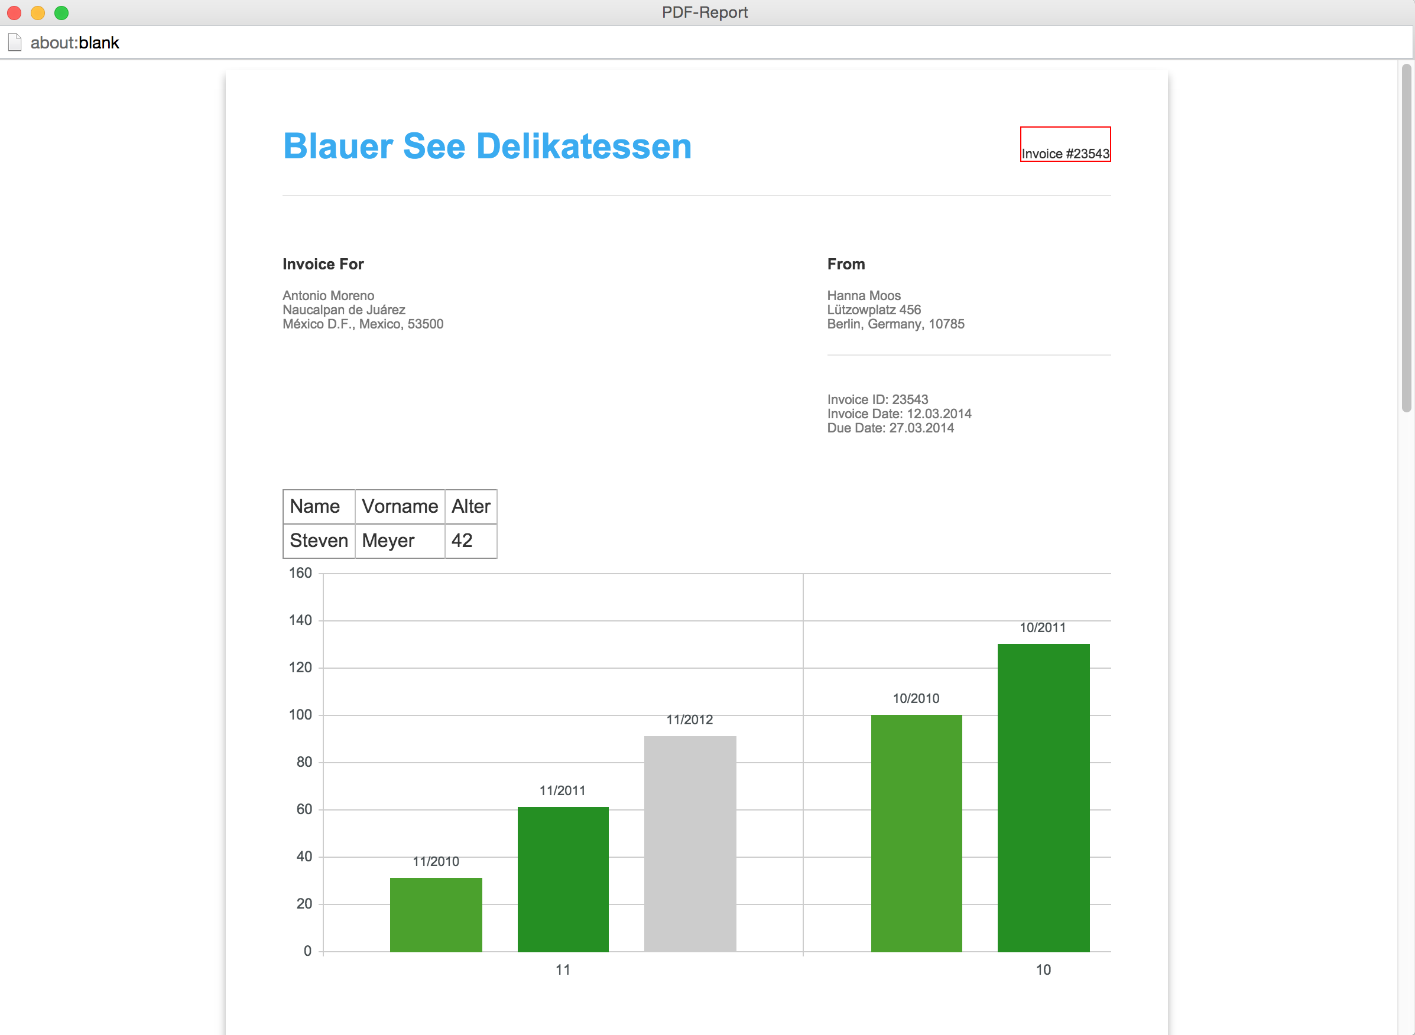This screenshot has height=1035, width=1415.
Task: Click the vertical scrollbar thumb
Action: [x=1406, y=238]
